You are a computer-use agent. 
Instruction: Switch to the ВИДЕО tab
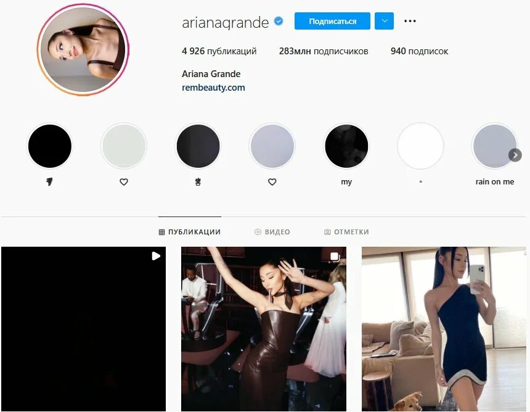(x=272, y=232)
